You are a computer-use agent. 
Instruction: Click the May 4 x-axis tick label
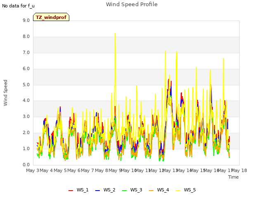point(46,170)
